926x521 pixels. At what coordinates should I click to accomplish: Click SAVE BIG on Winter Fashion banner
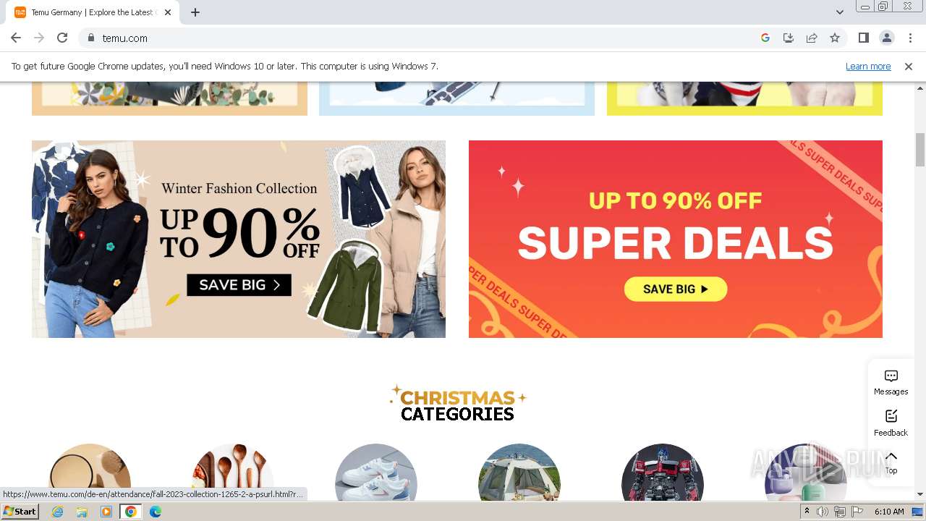point(239,285)
